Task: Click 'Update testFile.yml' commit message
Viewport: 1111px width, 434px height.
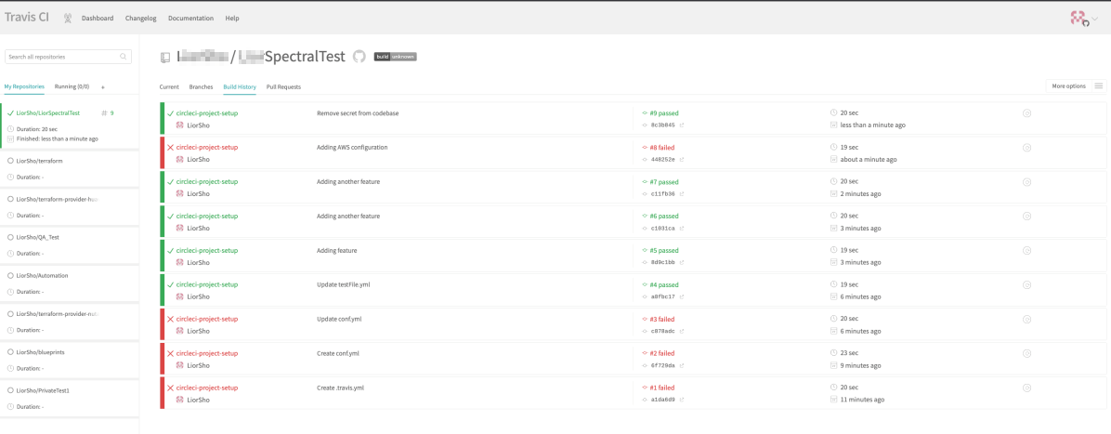Action: pos(344,284)
